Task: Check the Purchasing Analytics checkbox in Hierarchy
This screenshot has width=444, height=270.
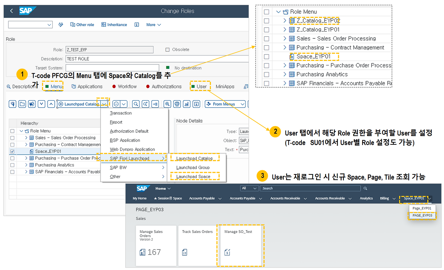Action: coord(12,165)
